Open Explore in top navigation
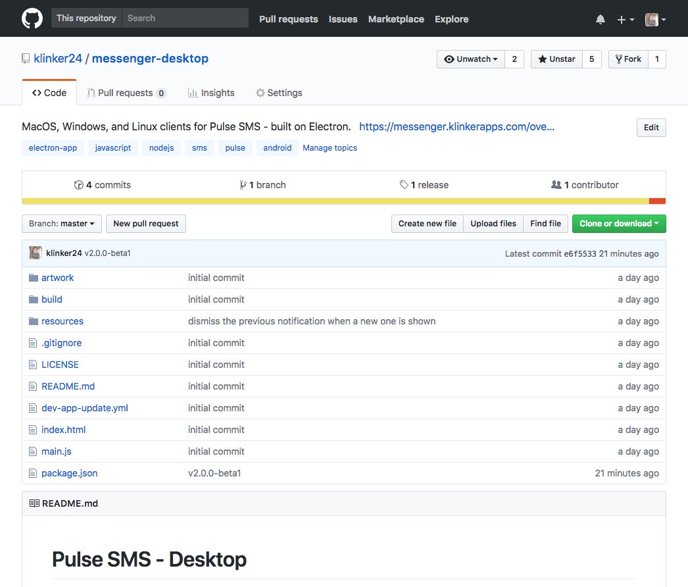 pos(451,19)
